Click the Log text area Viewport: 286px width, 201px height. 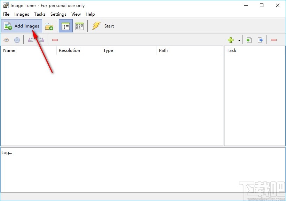(143, 170)
